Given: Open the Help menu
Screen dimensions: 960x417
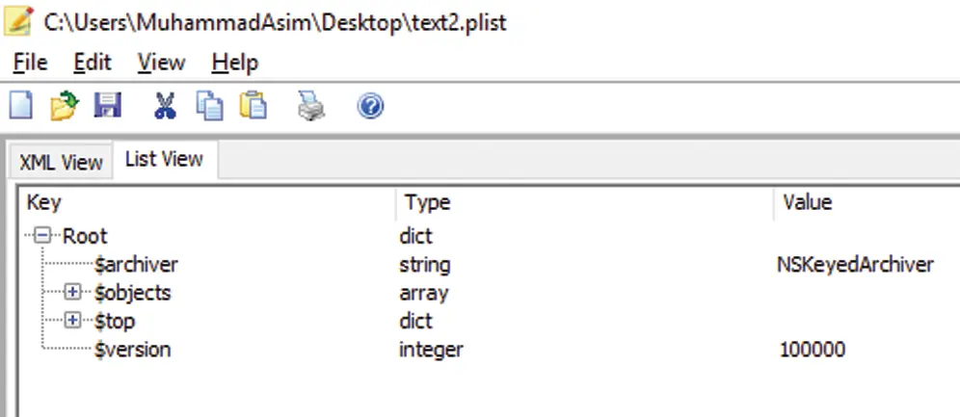Looking at the screenshot, I should tap(235, 63).
